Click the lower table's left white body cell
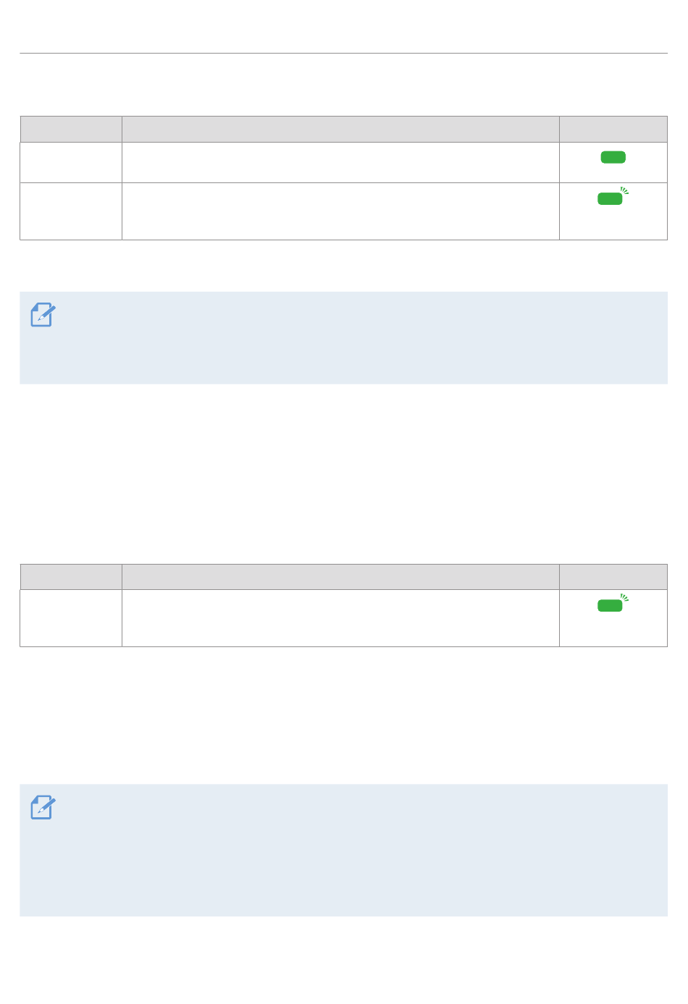This screenshot has height=1004, width=688. coord(71,618)
